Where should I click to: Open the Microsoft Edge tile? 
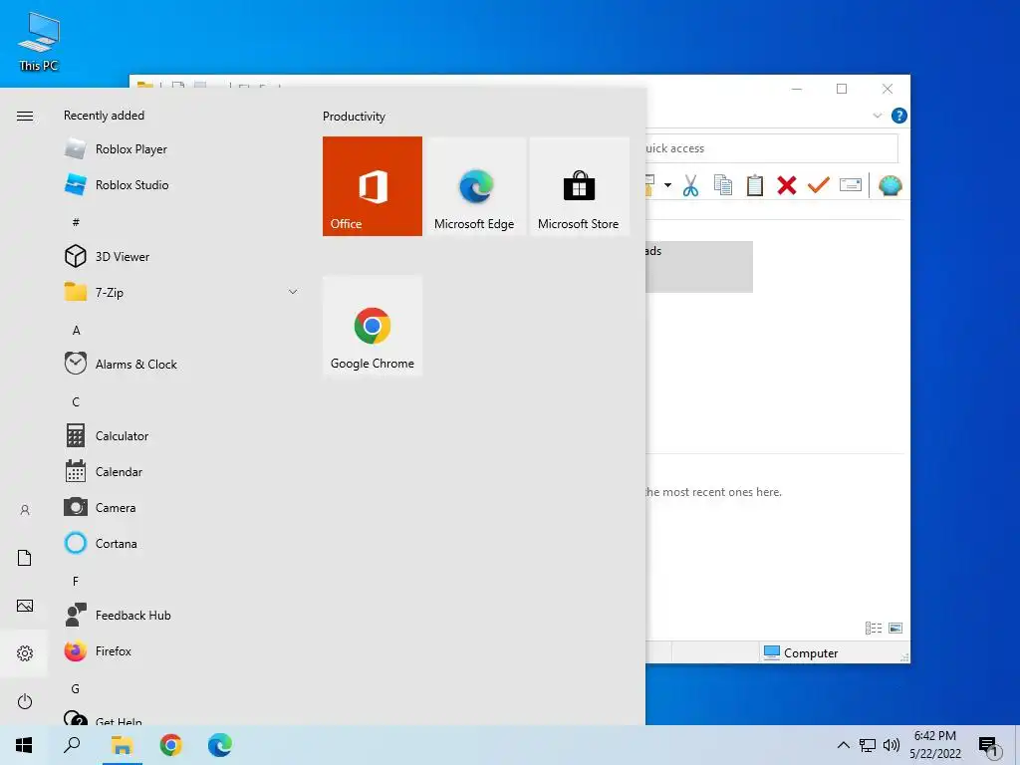point(474,186)
